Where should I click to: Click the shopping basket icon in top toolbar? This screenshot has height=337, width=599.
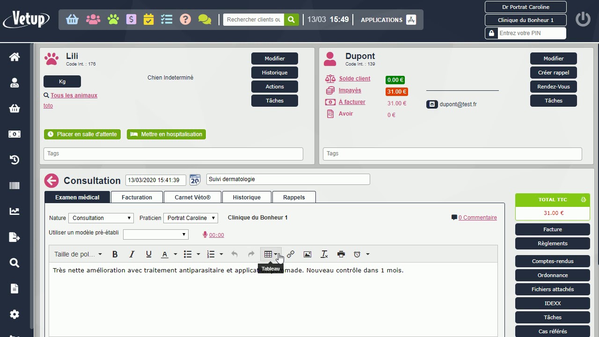72,20
